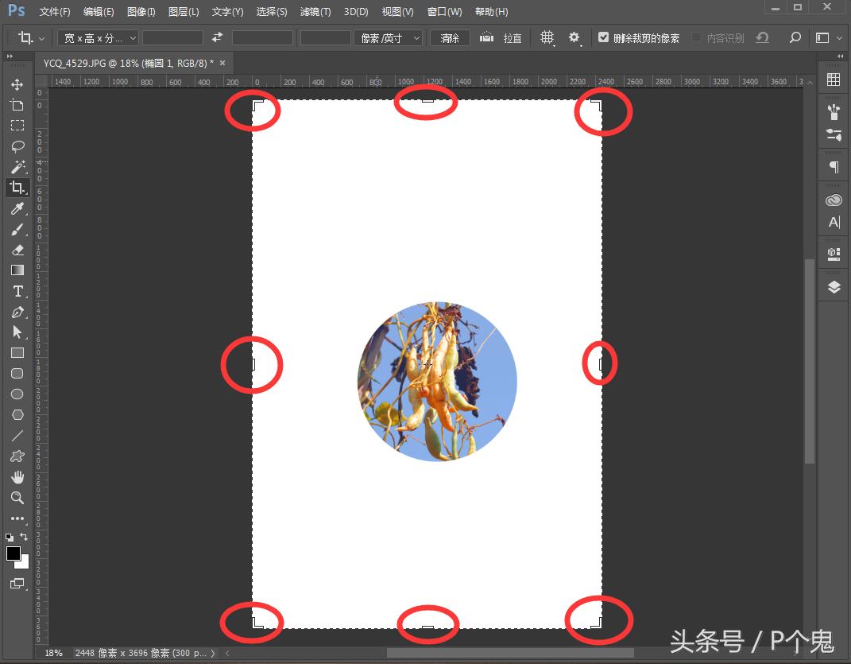Screen dimensions: 851x664
Task: Click the Clear button in options bar
Action: click(x=449, y=37)
